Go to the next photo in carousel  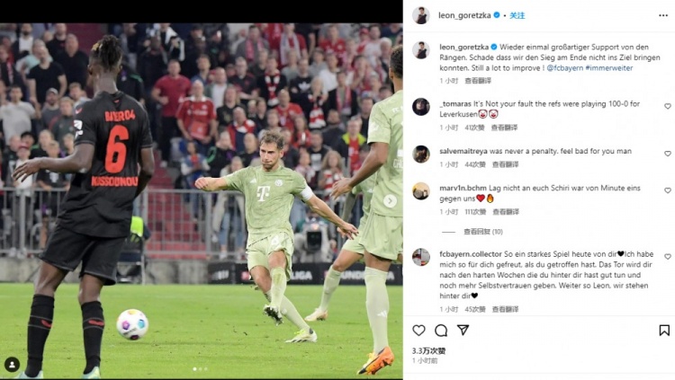click(390, 200)
